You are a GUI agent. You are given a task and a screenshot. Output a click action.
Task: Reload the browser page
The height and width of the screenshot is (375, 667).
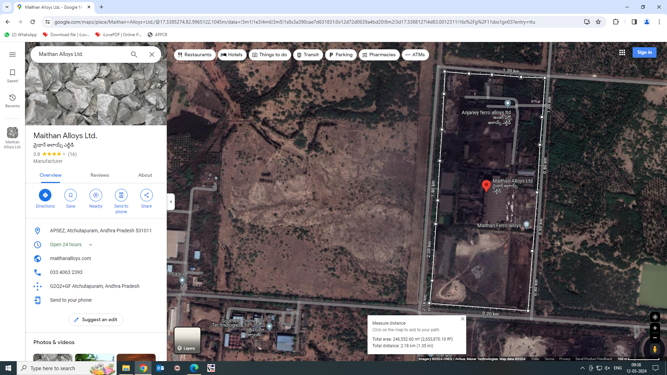(x=33, y=22)
